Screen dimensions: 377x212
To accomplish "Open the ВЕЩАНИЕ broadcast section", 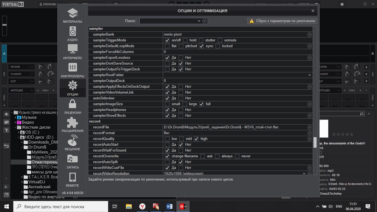I will [73, 143].
